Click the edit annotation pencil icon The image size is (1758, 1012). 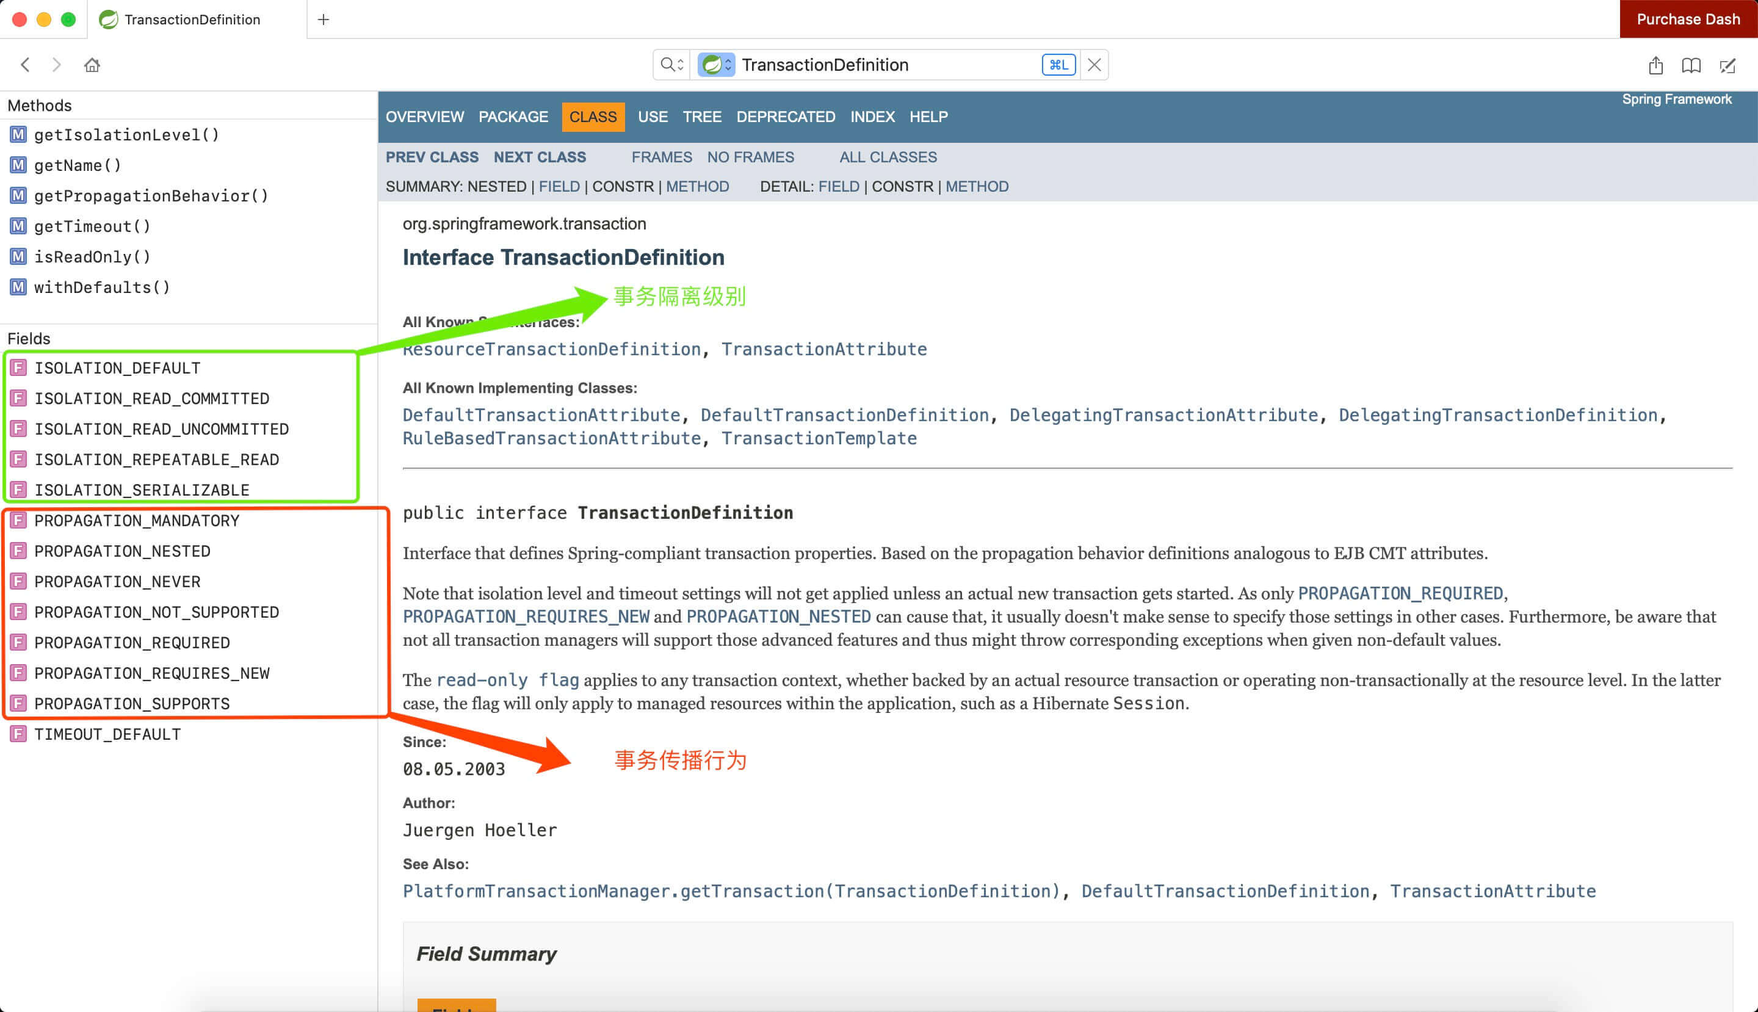pos(1727,65)
